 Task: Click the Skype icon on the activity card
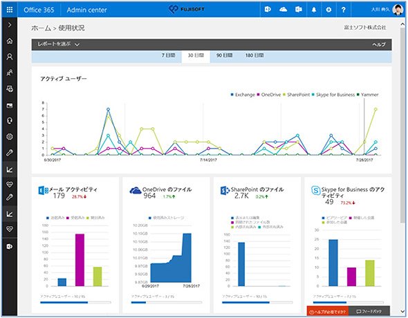(x=316, y=191)
